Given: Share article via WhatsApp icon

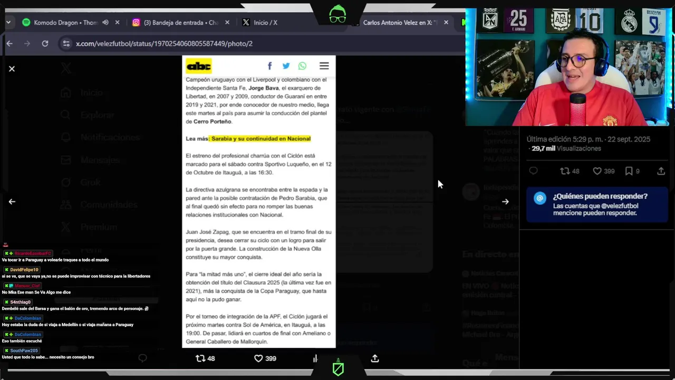Looking at the screenshot, I should tap(302, 66).
